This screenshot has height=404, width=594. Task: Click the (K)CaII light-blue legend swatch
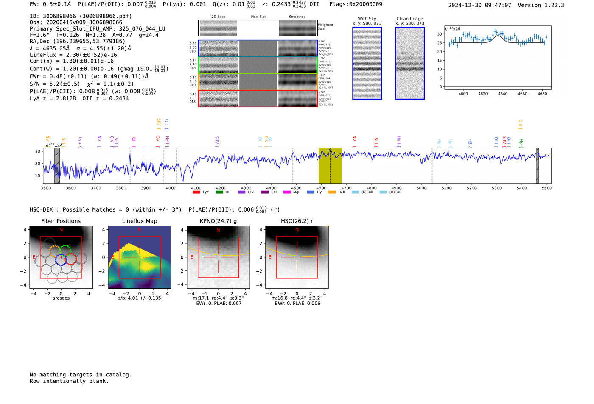355,192
